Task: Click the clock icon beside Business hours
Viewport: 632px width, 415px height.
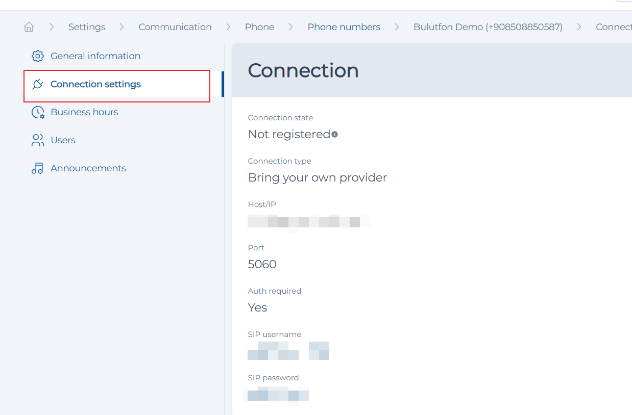Action: pyautogui.click(x=37, y=112)
